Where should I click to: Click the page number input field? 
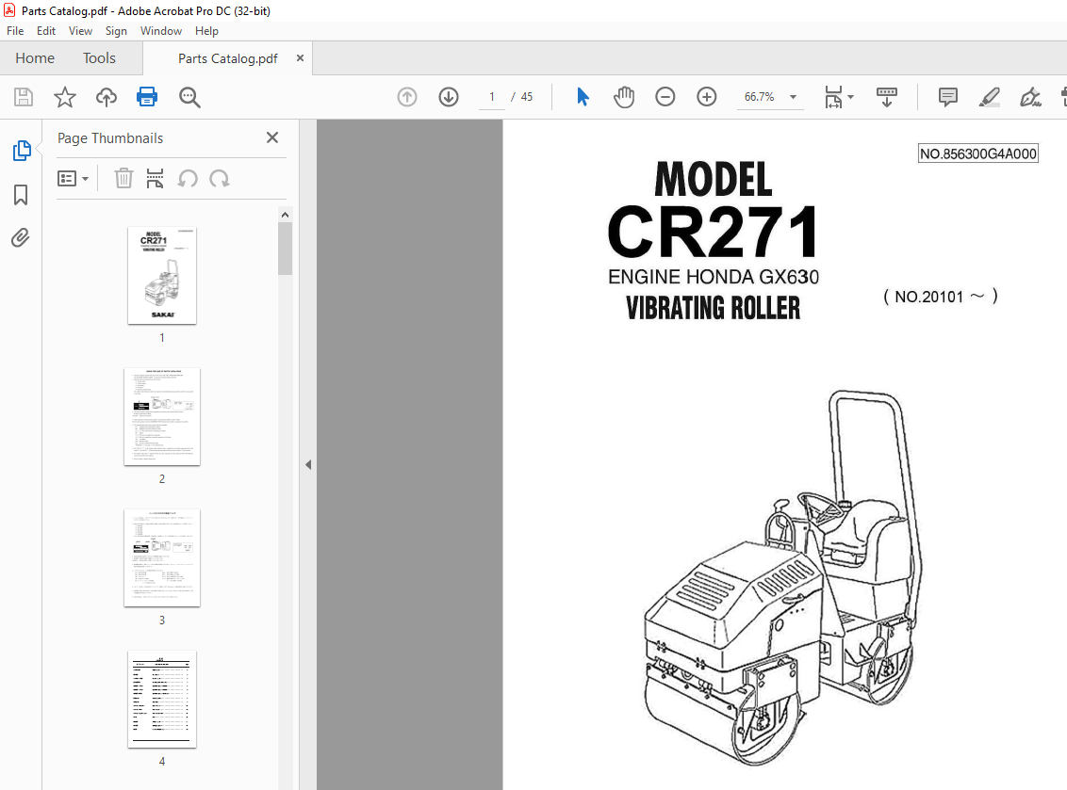pyautogui.click(x=492, y=97)
